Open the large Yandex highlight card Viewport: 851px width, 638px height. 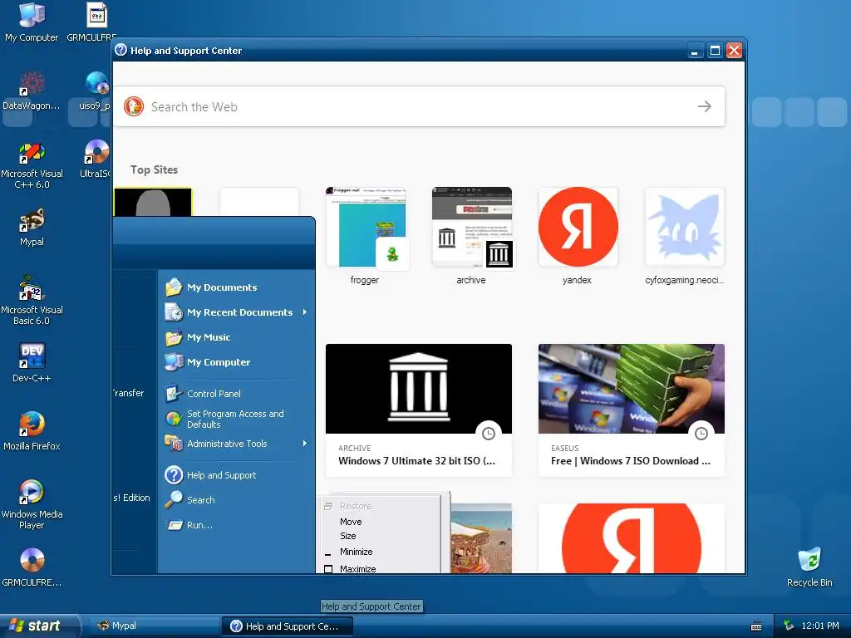click(632, 537)
